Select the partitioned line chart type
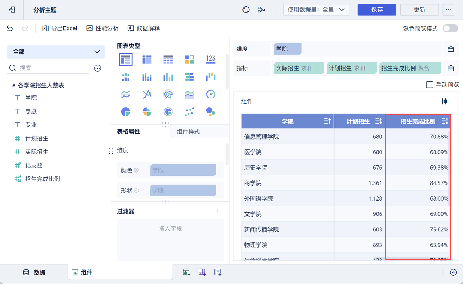 point(125,94)
